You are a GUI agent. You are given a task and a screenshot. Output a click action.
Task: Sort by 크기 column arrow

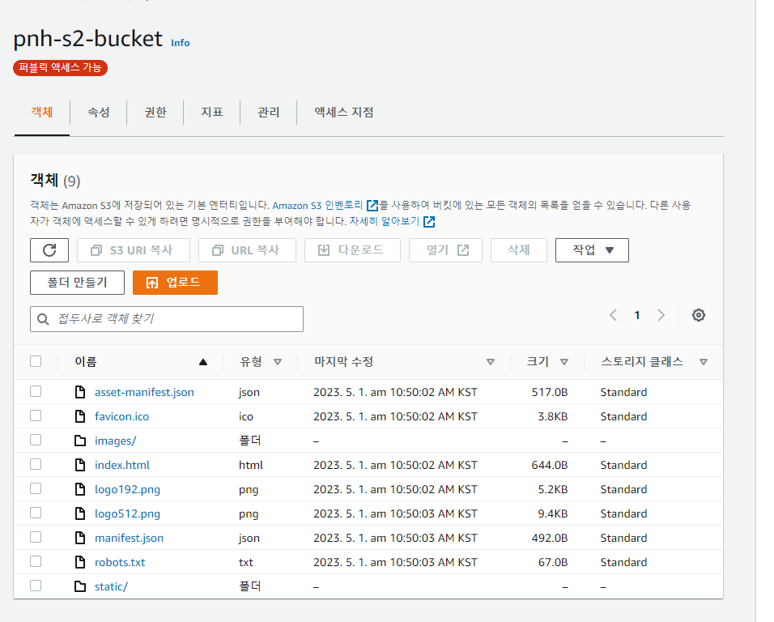(563, 362)
